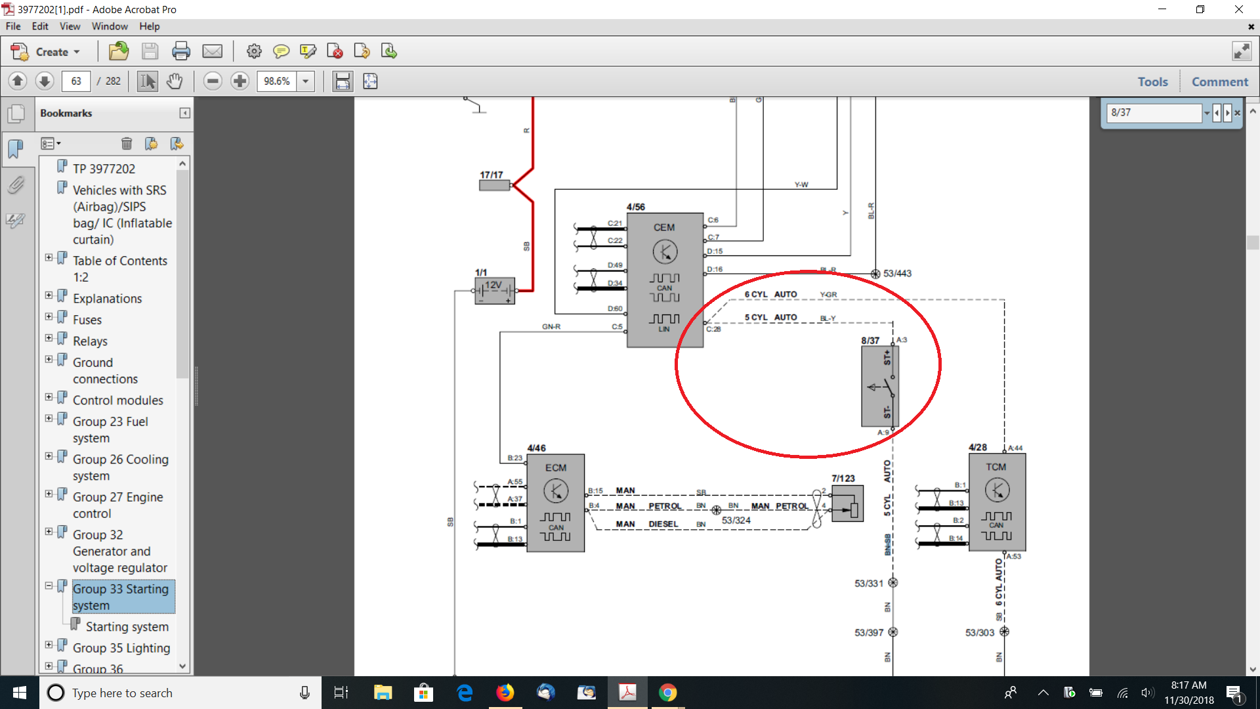Go to previous page arrow
This screenshot has width=1260, height=709.
(x=18, y=81)
